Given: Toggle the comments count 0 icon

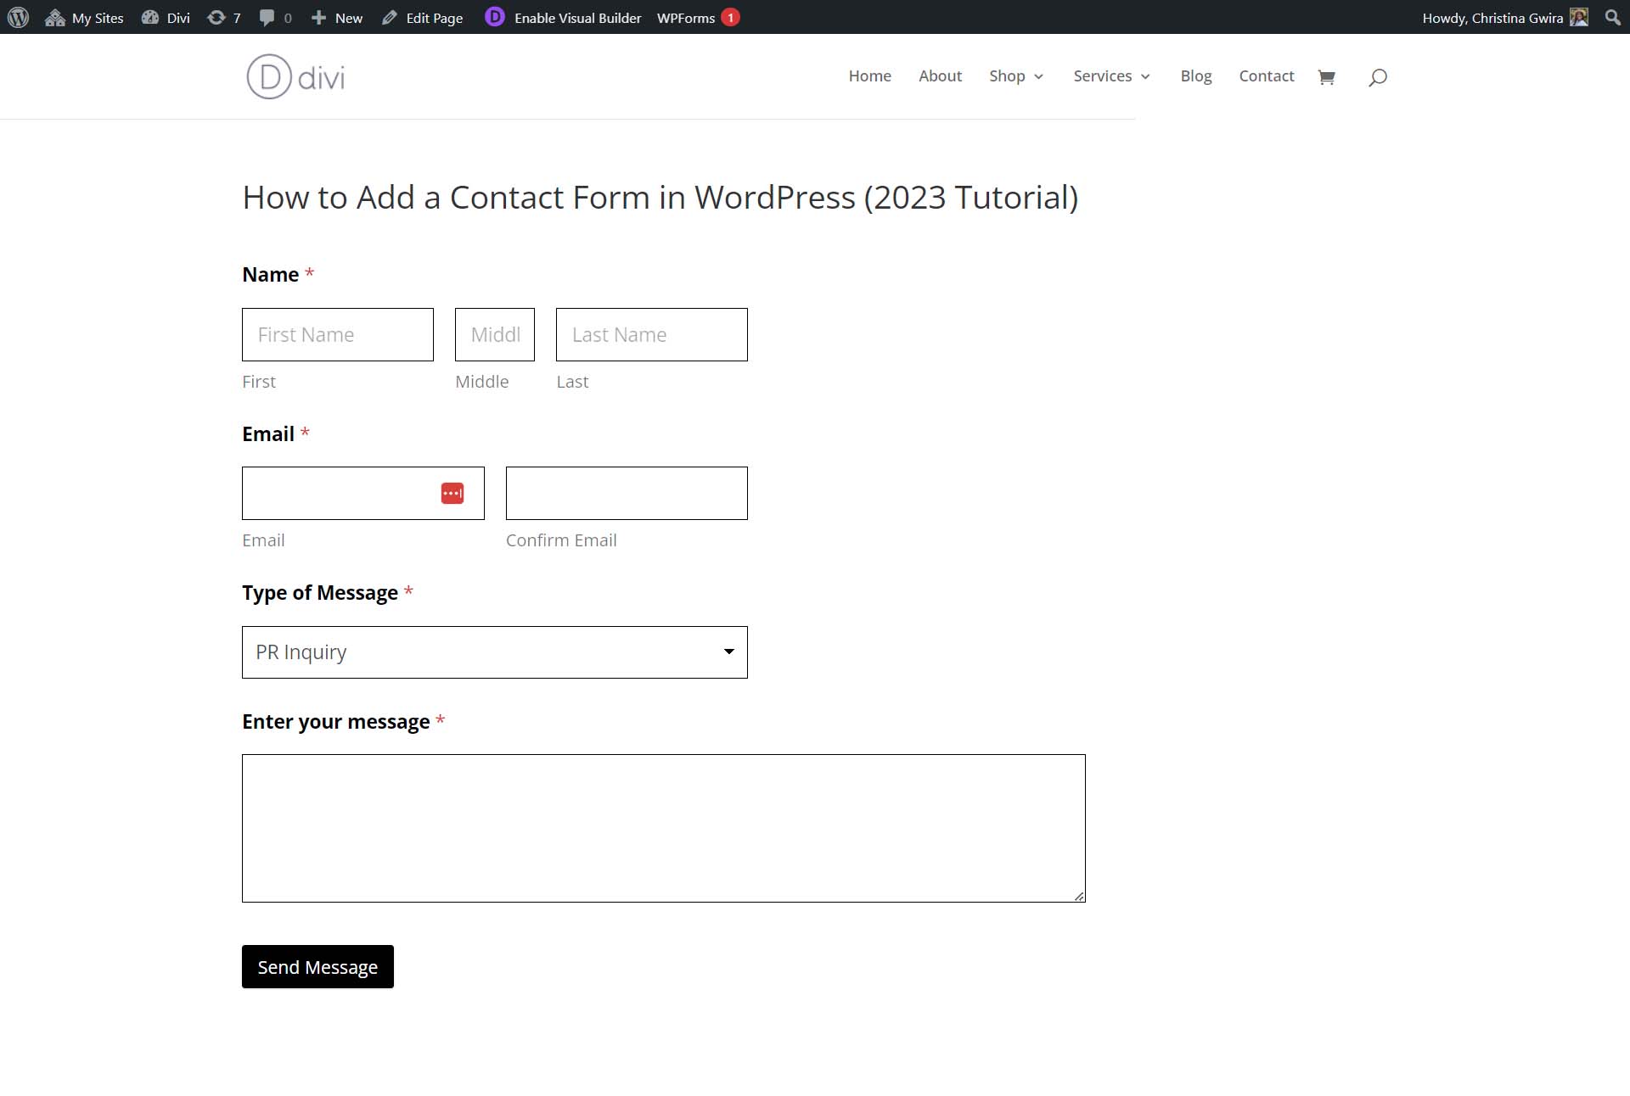Looking at the screenshot, I should click(x=274, y=16).
